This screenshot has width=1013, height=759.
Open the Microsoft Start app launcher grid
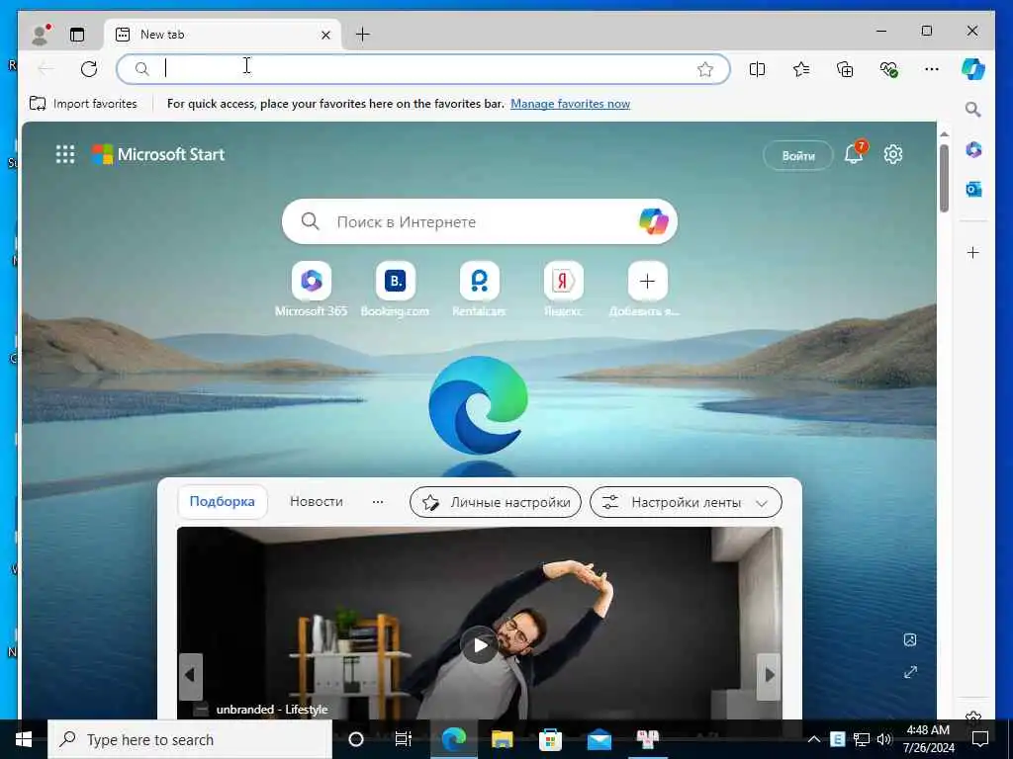tap(65, 154)
